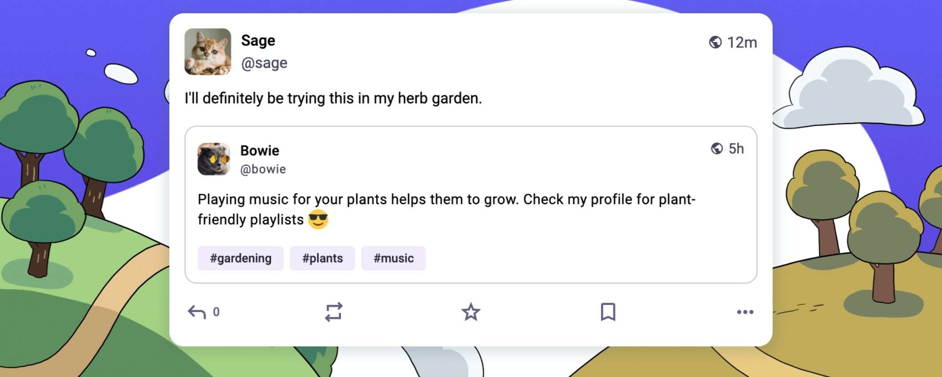Click the globe icon on Bowie's quoted post
The height and width of the screenshot is (377, 942).
click(x=716, y=149)
